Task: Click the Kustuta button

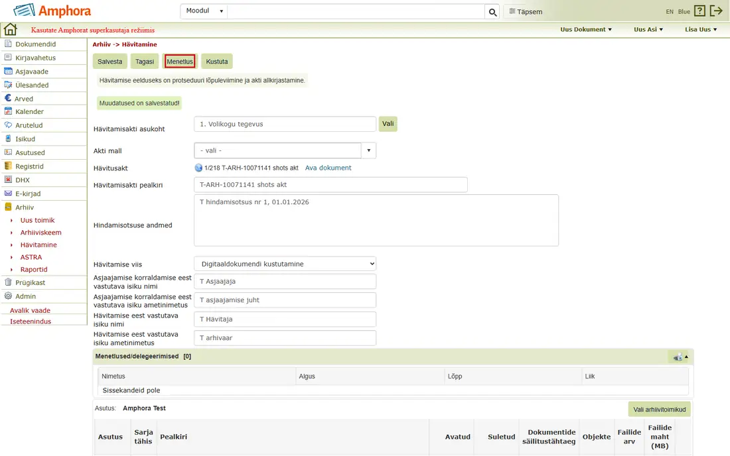Action: tap(217, 62)
